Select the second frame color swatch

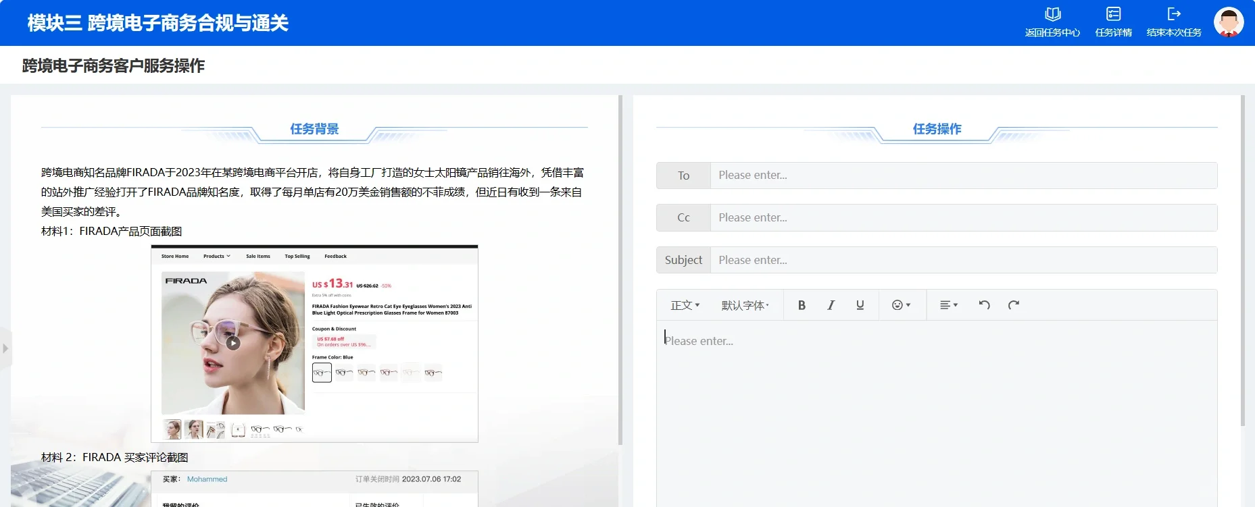pos(344,373)
